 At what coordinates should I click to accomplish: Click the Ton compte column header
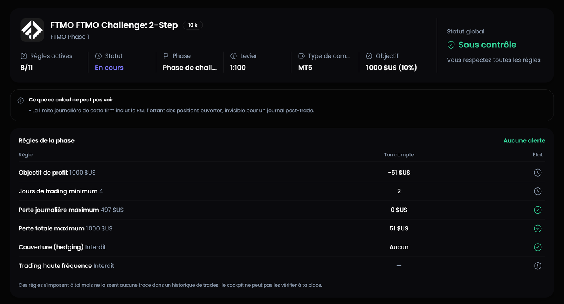coord(399,155)
